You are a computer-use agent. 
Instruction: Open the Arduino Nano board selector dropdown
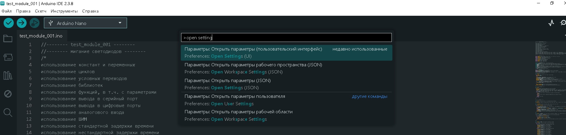tap(85, 23)
